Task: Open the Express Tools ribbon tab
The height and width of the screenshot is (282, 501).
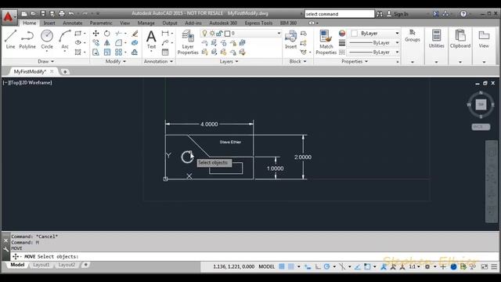Action: (x=258, y=23)
